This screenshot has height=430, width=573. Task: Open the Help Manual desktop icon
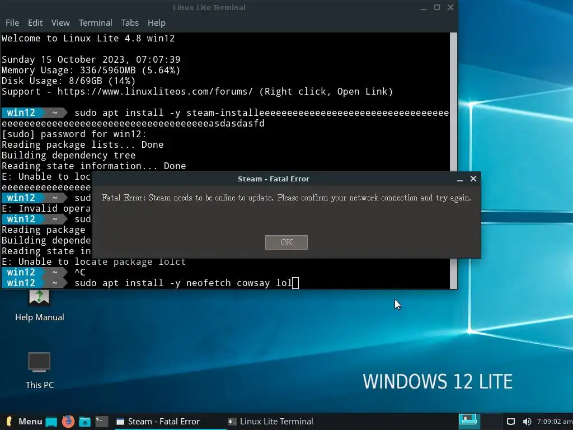[40, 305]
